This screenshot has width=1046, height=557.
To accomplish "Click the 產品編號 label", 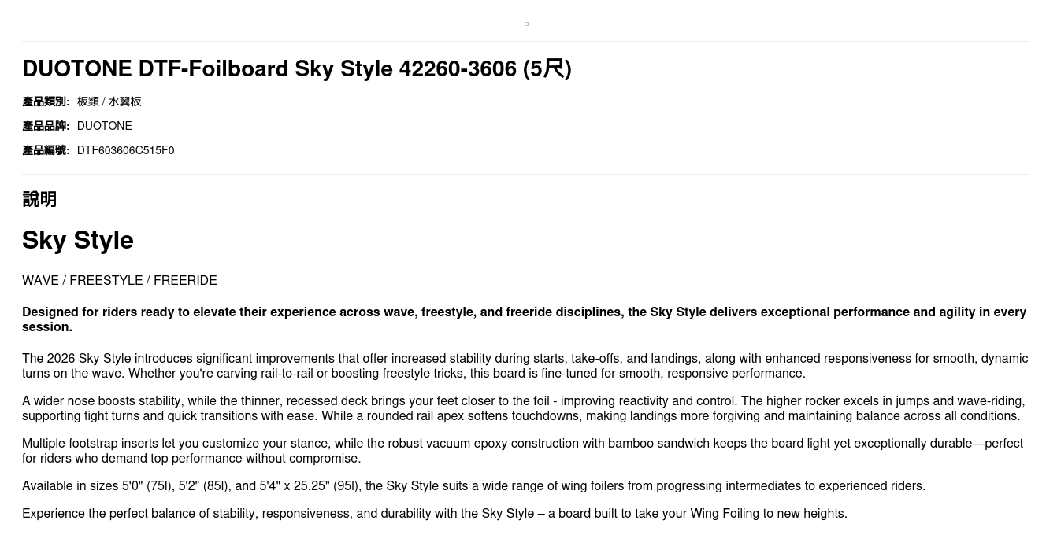I will pos(46,150).
